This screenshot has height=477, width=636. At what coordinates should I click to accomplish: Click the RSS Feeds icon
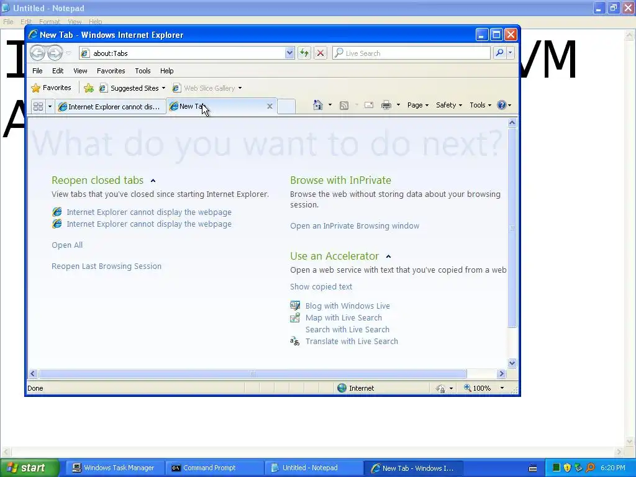pos(344,106)
